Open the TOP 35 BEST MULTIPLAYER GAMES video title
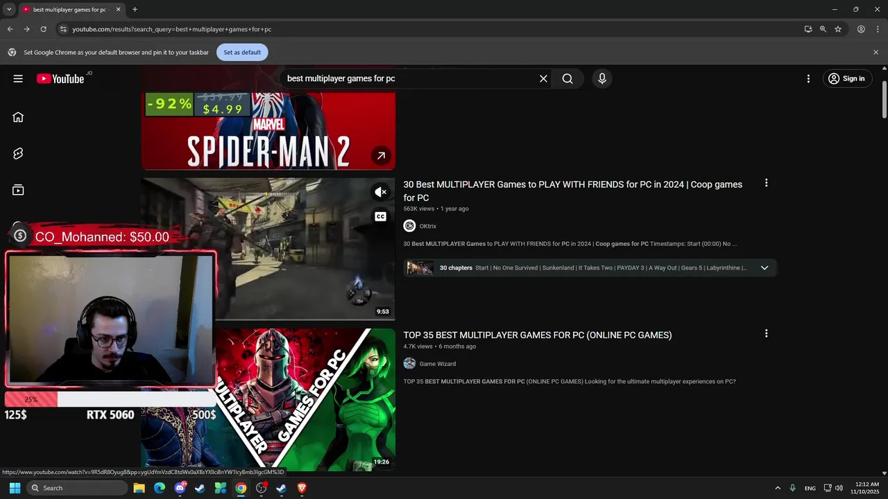The width and height of the screenshot is (888, 499). click(x=538, y=335)
